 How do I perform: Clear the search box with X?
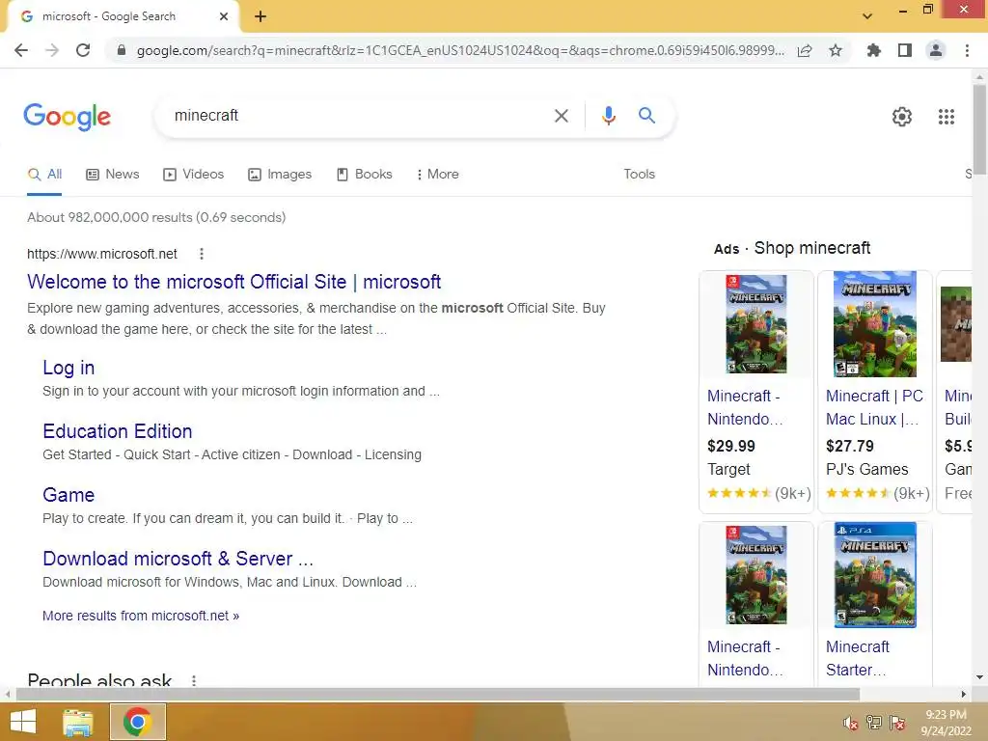[561, 116]
